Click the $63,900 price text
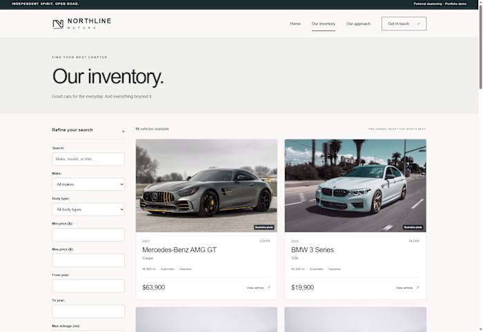Viewport: 483px width, 332px height. [154, 287]
